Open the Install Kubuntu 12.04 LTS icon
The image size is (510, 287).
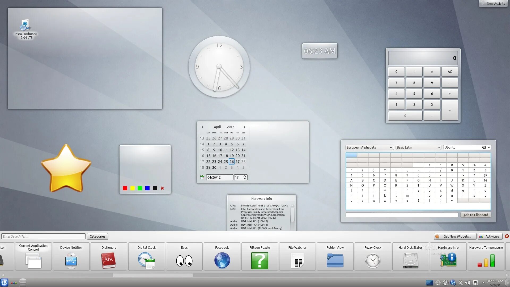tap(25, 25)
